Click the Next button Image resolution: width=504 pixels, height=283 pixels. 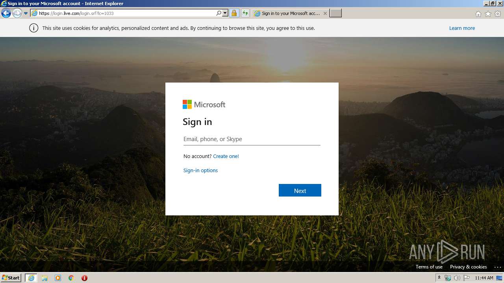pyautogui.click(x=300, y=190)
